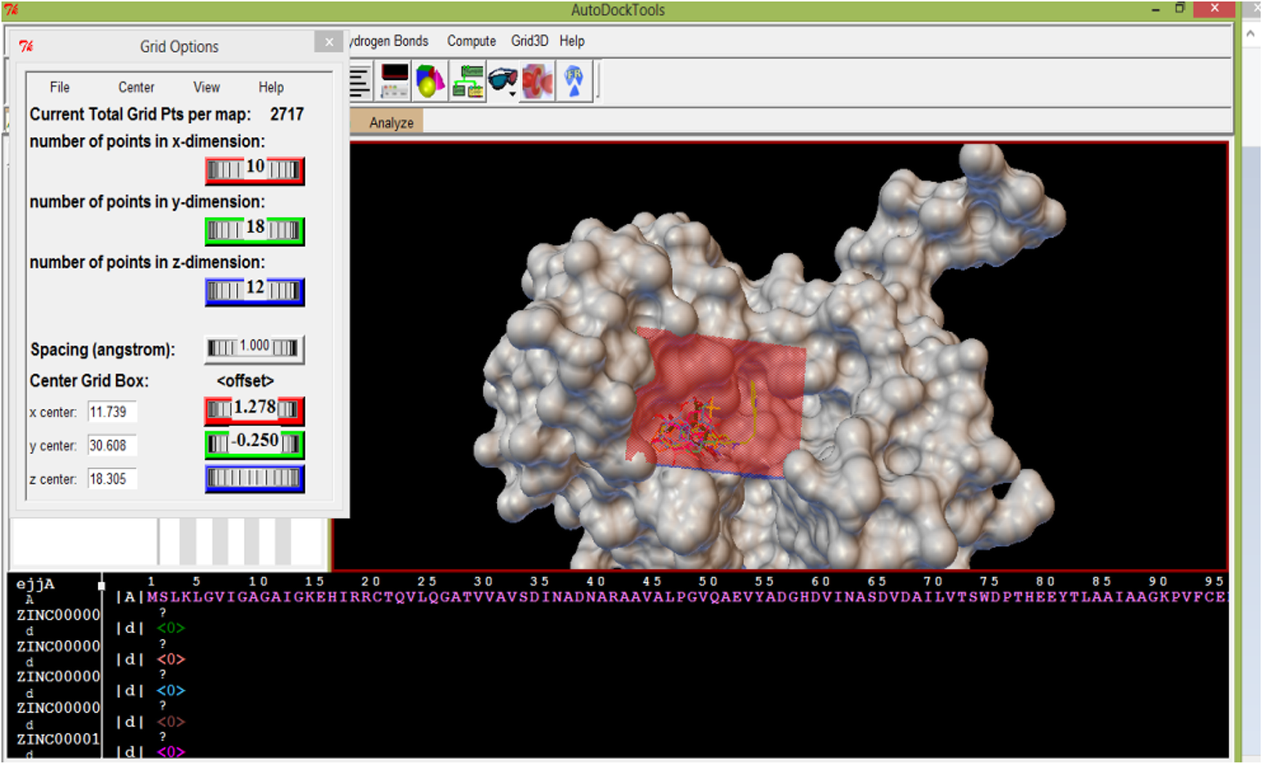The width and height of the screenshot is (1262, 764).
Task: Expand the stereo glasses dropdown arrow
Action: [x=512, y=95]
